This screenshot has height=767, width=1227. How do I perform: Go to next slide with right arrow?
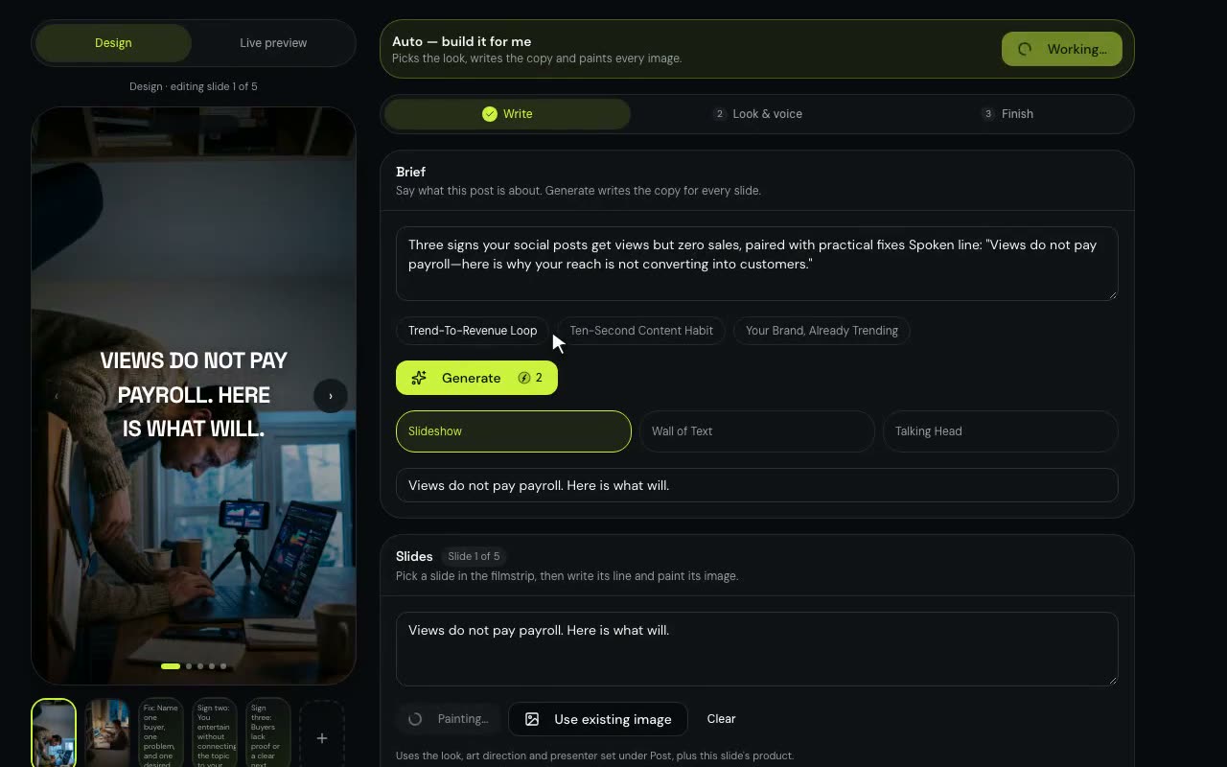point(331,396)
